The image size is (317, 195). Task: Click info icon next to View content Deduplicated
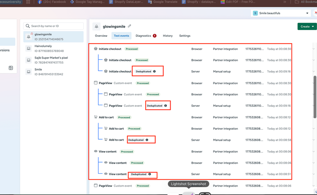click(150, 174)
